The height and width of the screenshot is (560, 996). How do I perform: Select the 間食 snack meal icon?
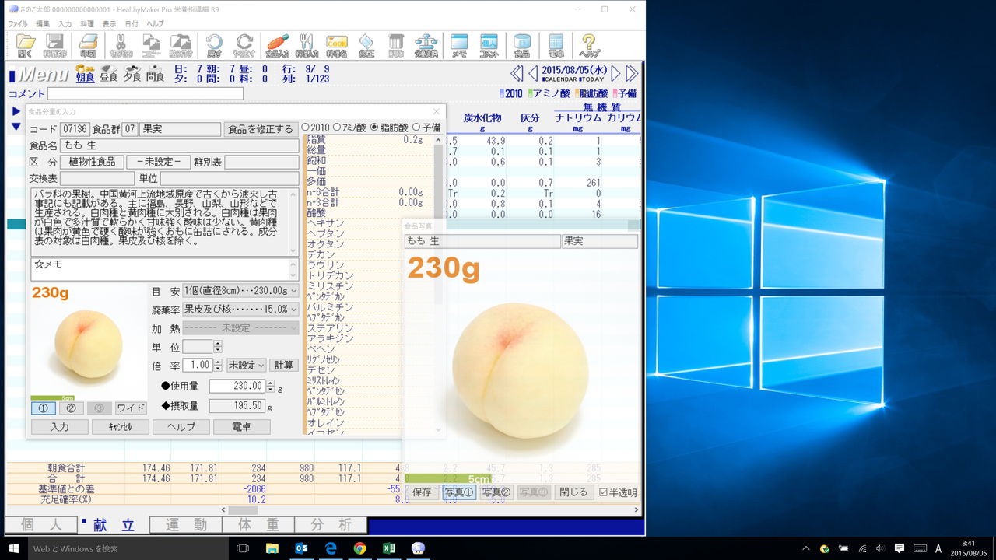coord(155,75)
